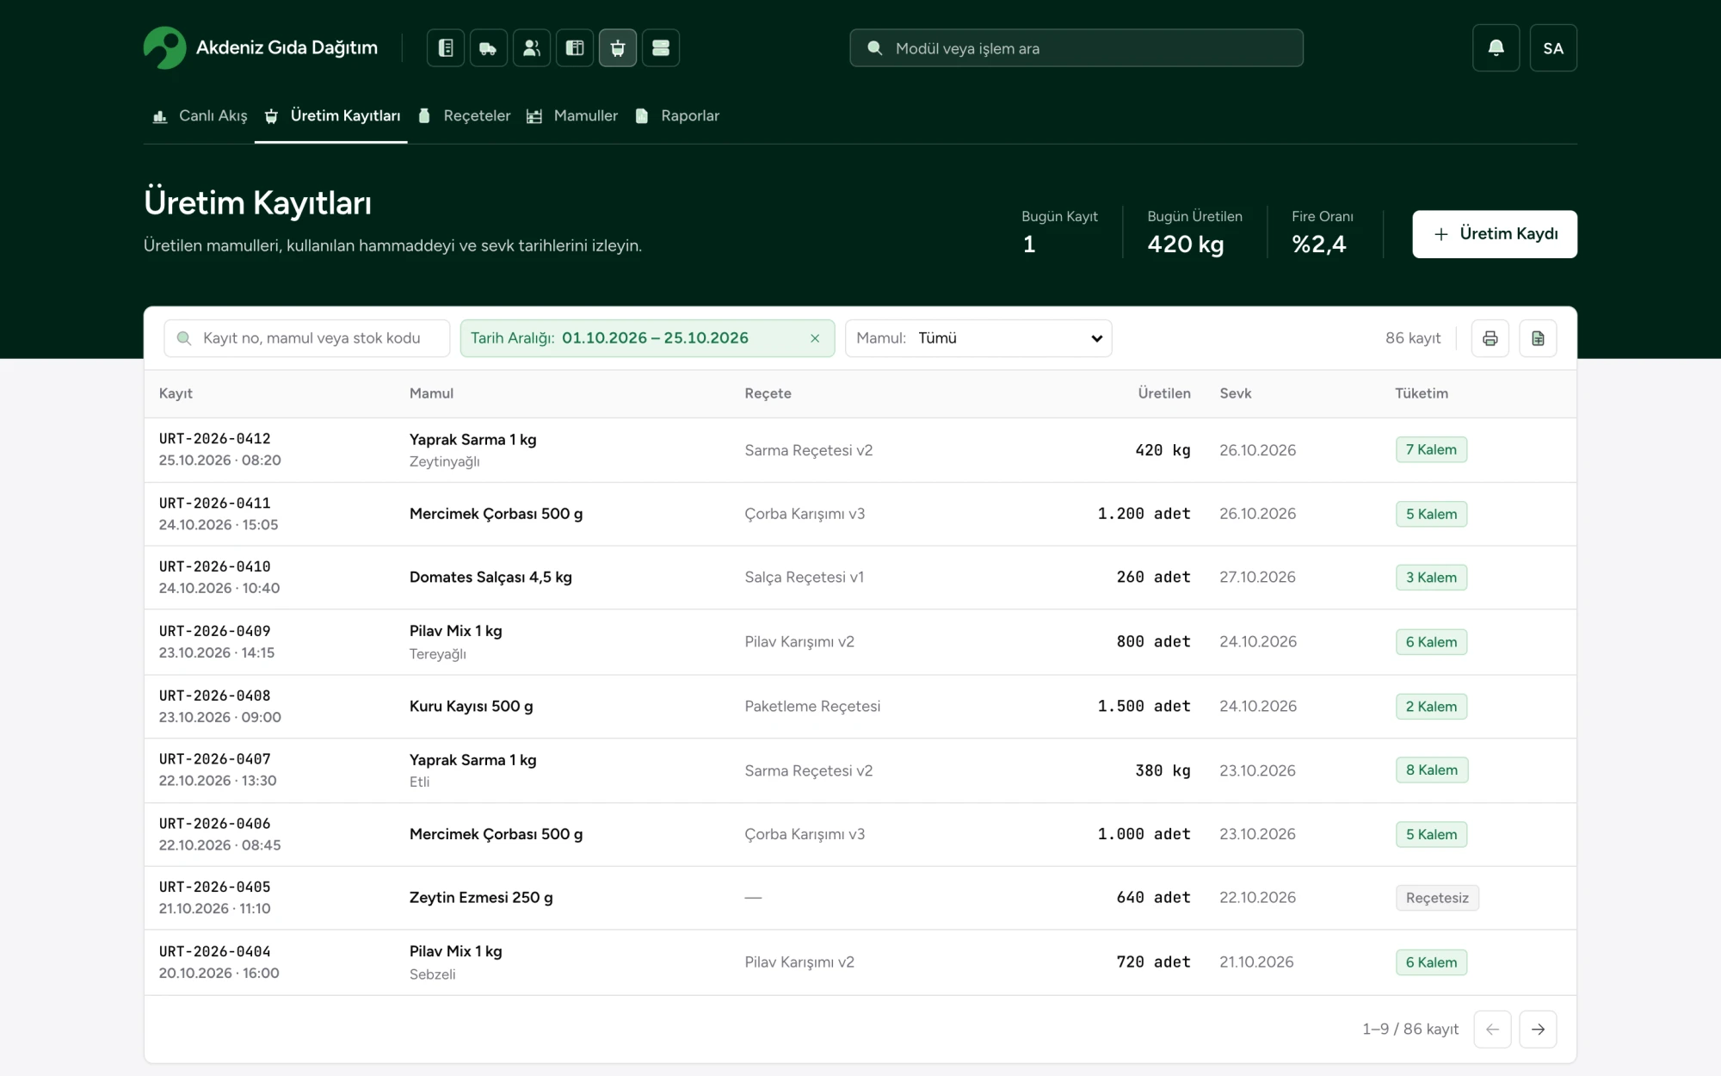Open the SA user profile menu
Viewport: 1721px width, 1076px height.
pyautogui.click(x=1553, y=48)
